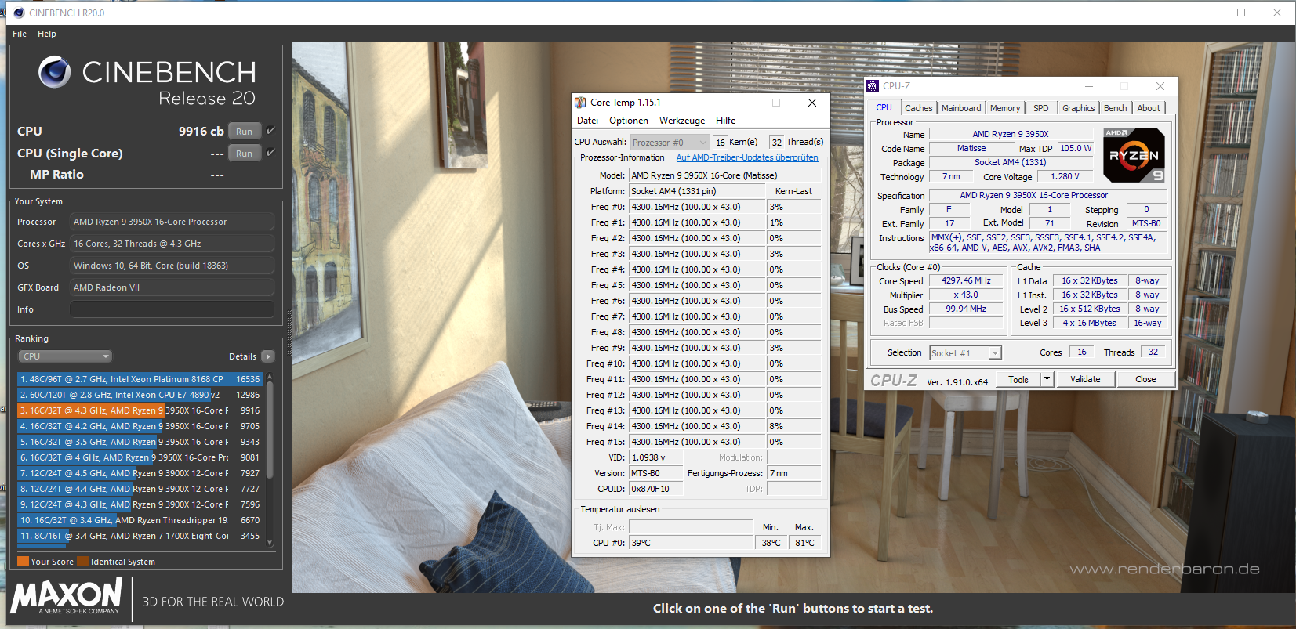Close the CPU-Z window

click(1160, 86)
